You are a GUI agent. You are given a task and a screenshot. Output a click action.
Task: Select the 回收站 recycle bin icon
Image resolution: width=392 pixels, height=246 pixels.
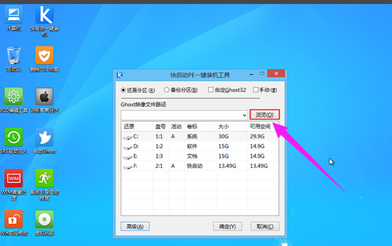(x=13, y=55)
